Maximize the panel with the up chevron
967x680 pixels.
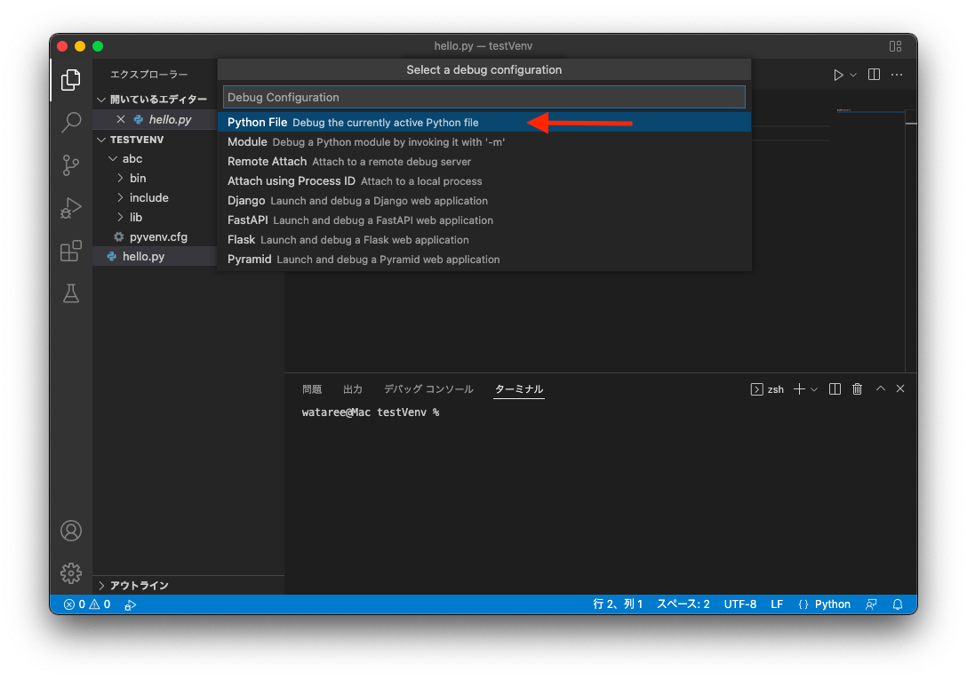(881, 388)
